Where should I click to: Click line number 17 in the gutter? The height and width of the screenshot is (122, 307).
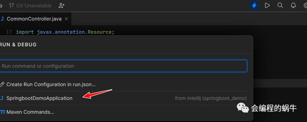coord(9,32)
